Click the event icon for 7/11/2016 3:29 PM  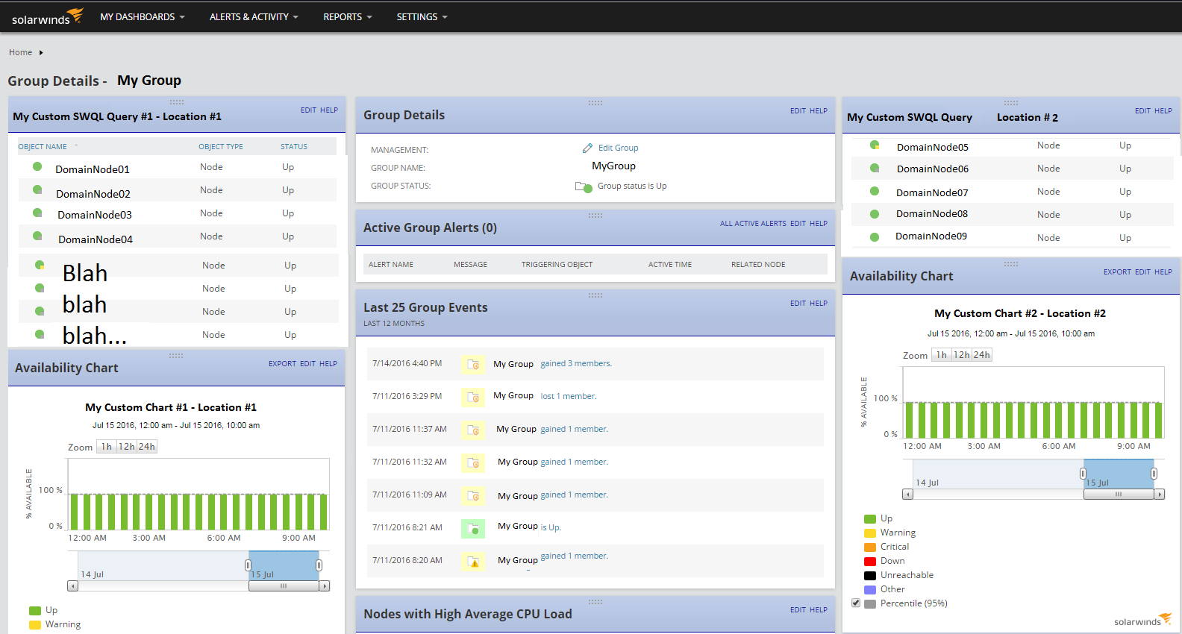click(473, 397)
